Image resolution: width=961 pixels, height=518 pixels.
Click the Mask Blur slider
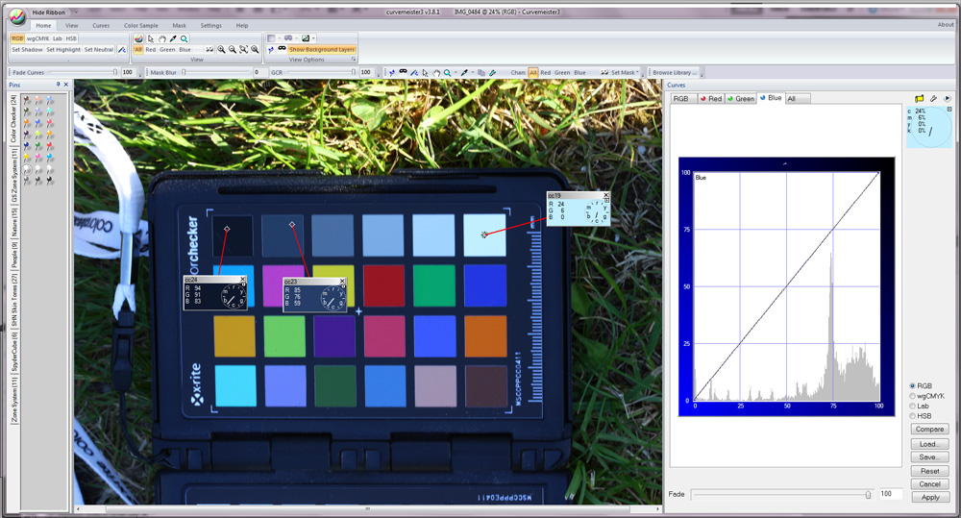tap(215, 72)
